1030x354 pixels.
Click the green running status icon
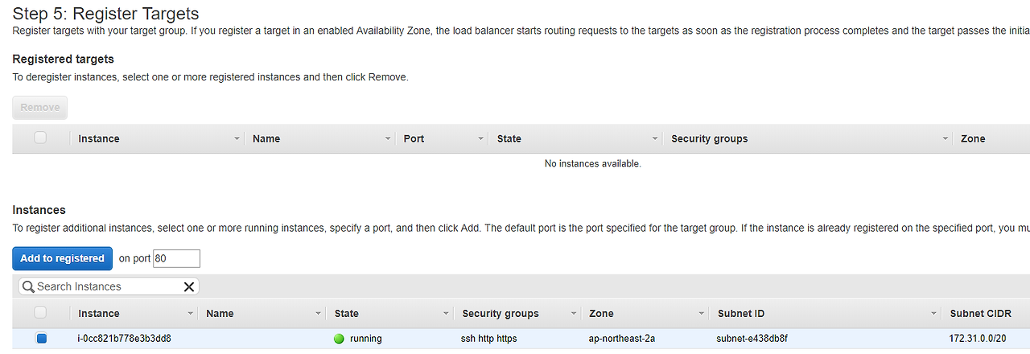point(339,339)
